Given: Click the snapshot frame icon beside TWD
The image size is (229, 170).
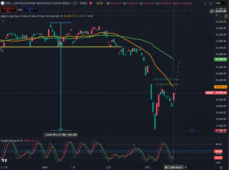Looking at the screenshot, I should (211, 3).
